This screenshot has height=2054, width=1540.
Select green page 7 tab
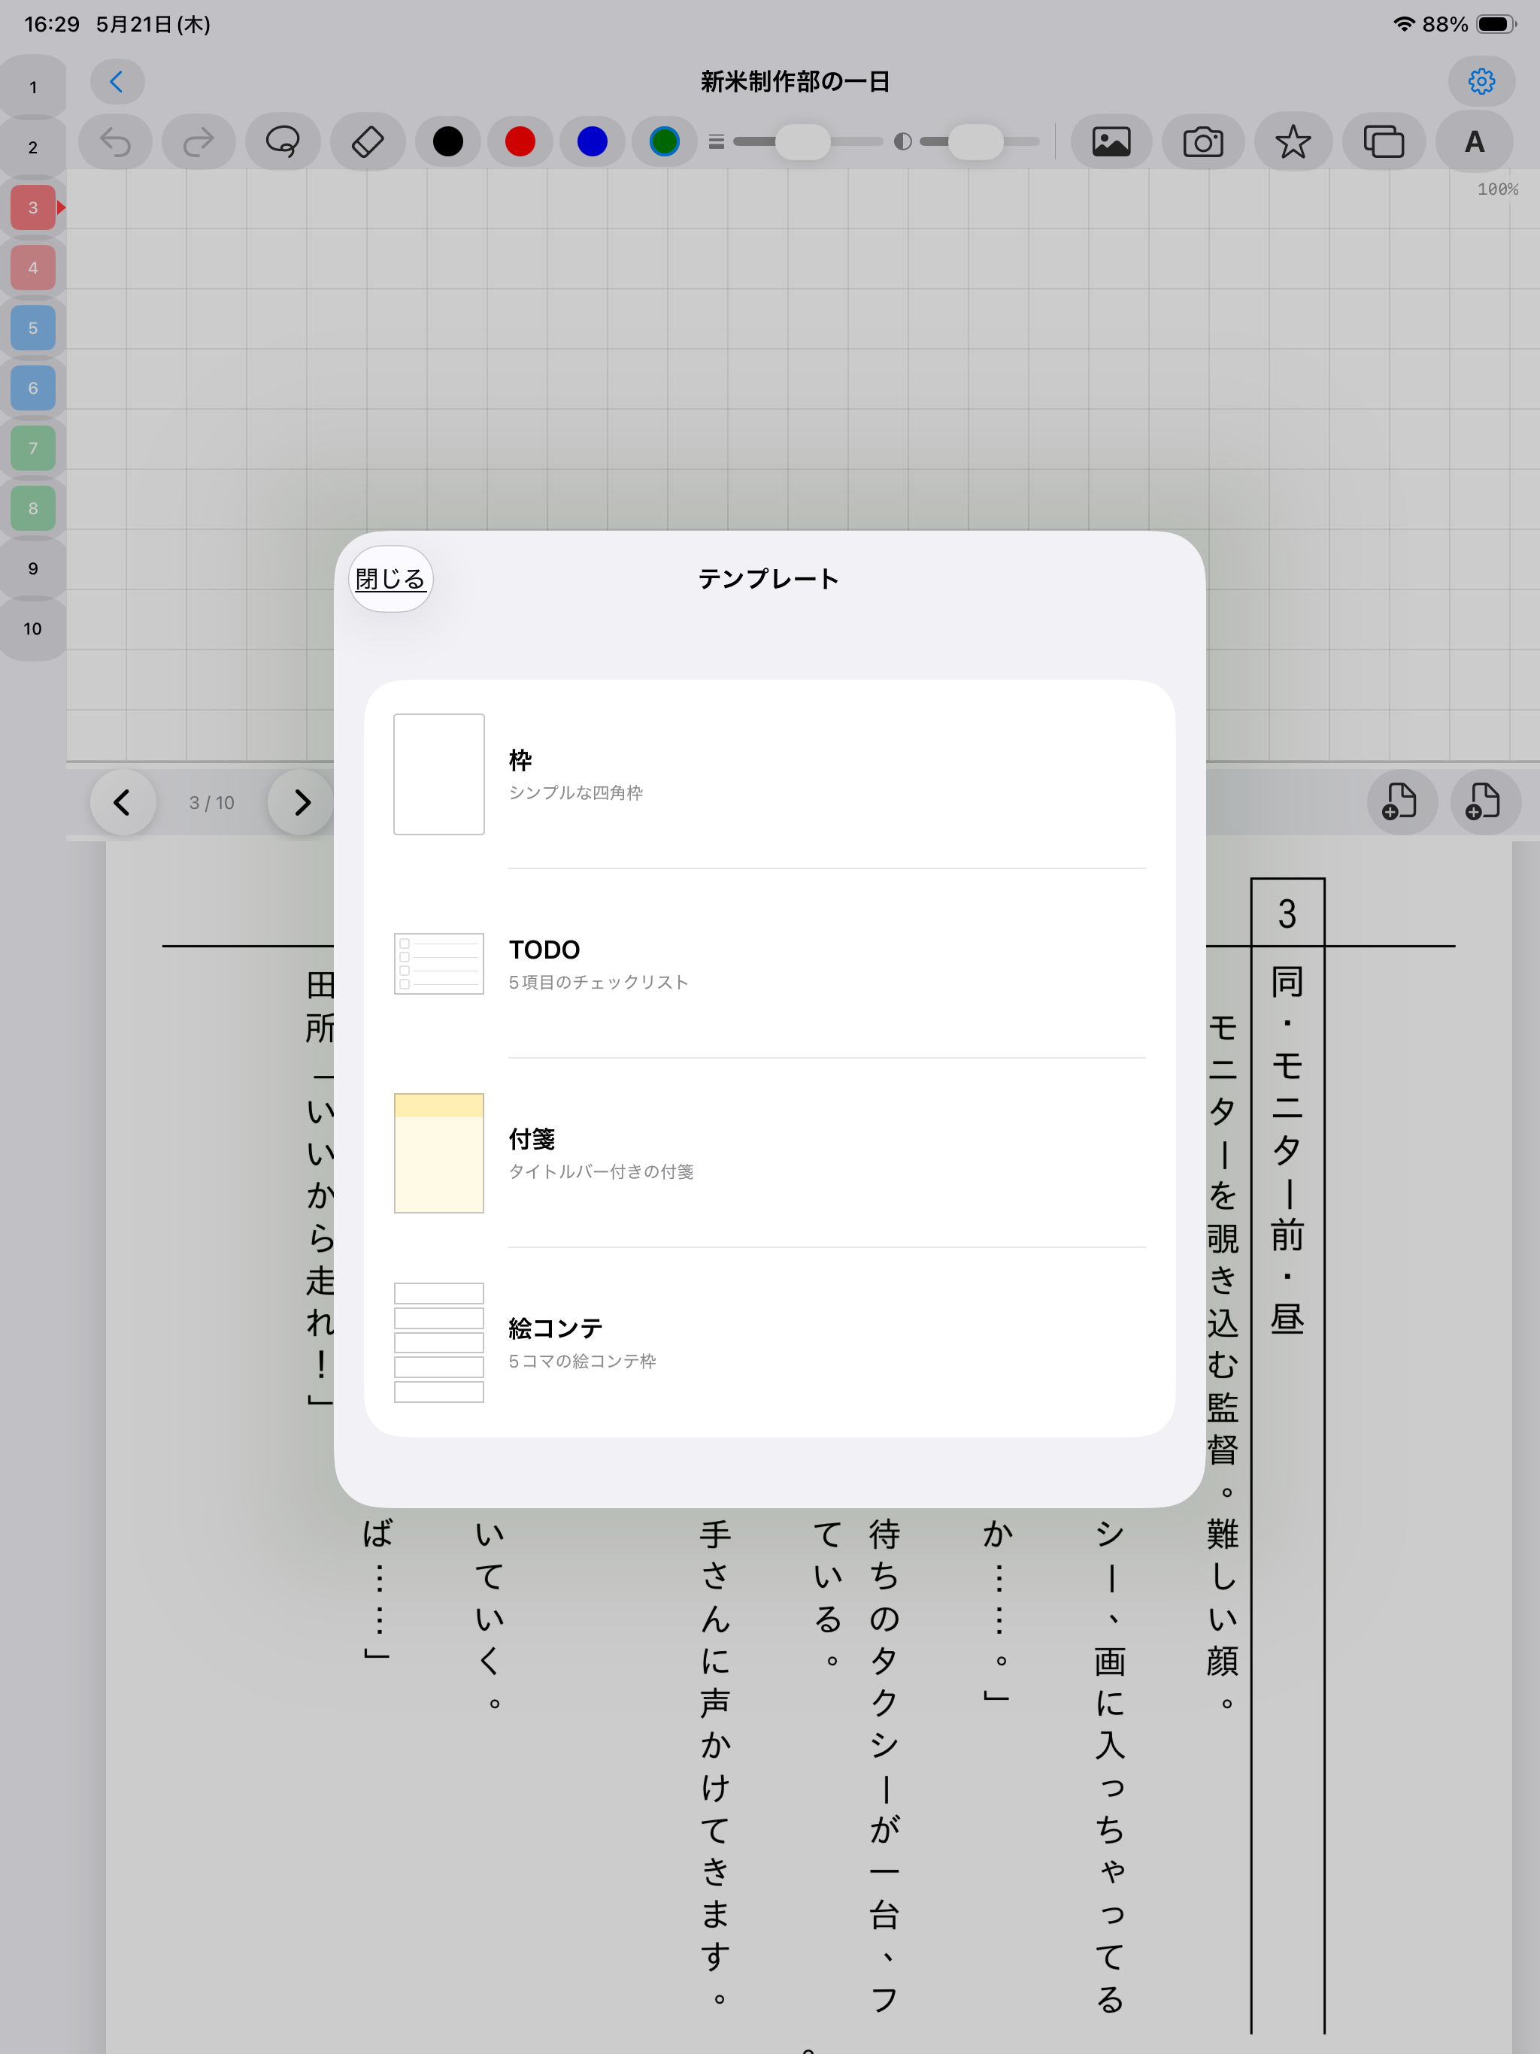(x=33, y=449)
